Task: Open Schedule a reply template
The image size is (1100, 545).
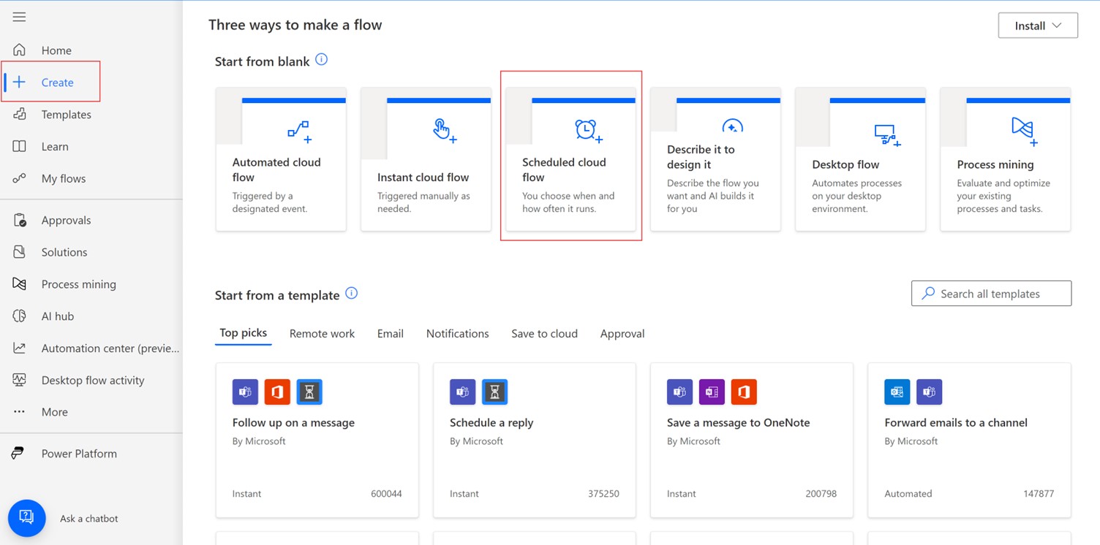Action: point(535,440)
